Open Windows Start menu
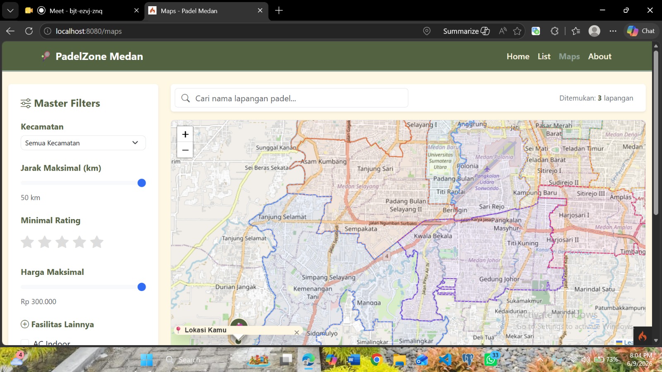The height and width of the screenshot is (372, 662). 146,360
